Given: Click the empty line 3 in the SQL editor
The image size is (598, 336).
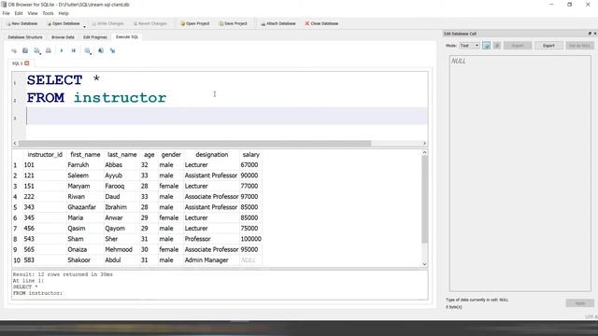Looking at the screenshot, I should 227,116.
